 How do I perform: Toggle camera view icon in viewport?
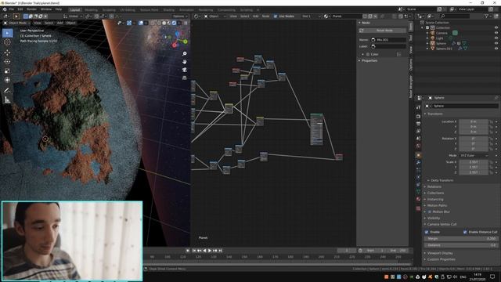click(x=185, y=70)
